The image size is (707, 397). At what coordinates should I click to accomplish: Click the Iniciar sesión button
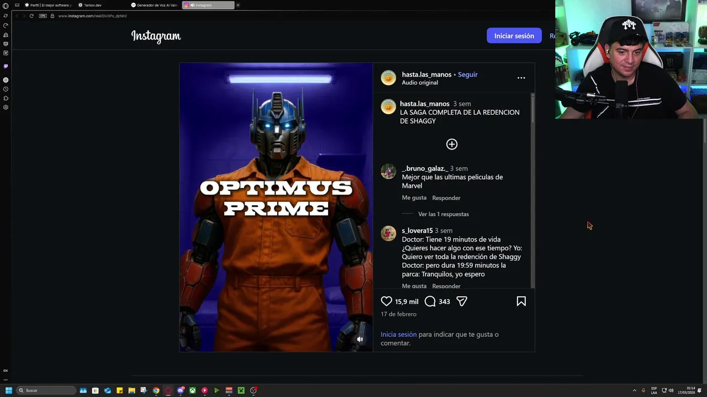(x=514, y=36)
